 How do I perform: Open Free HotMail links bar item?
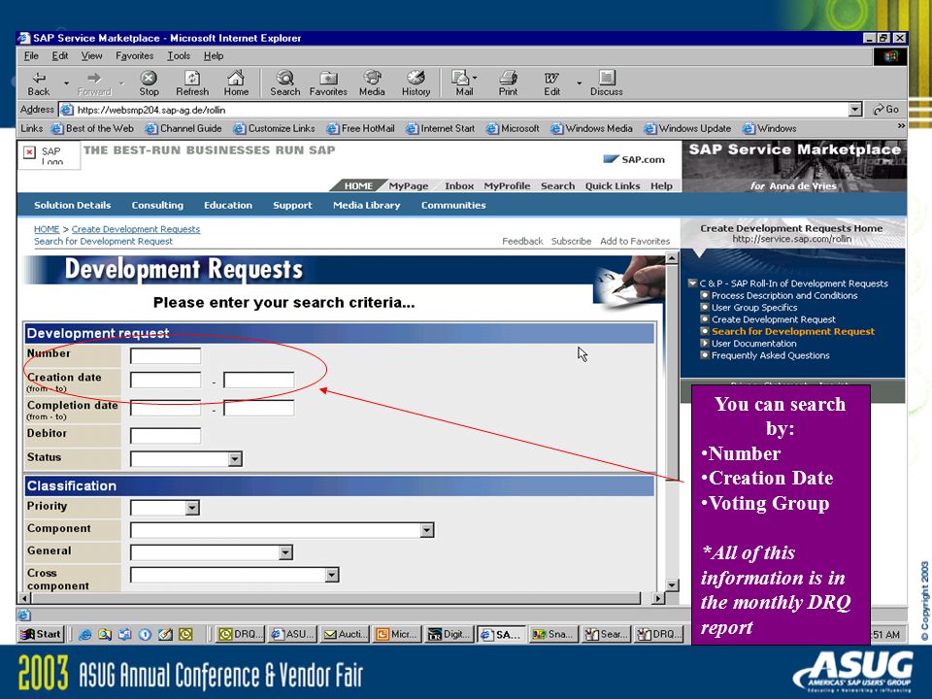[x=360, y=128]
